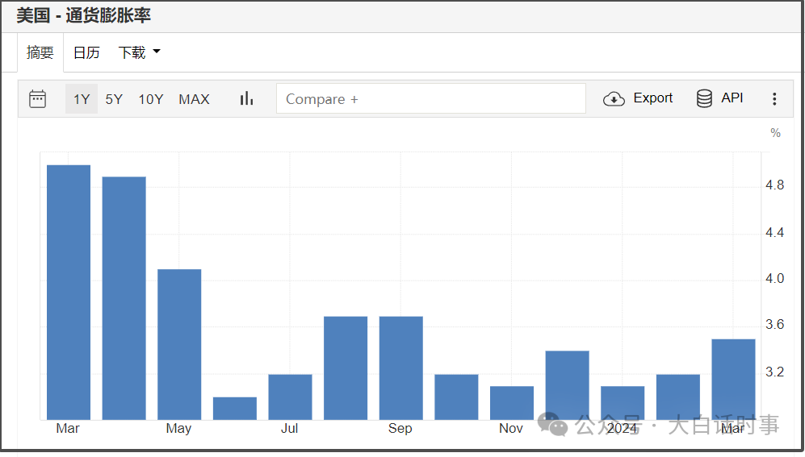The image size is (805, 457).
Task: Click the Export cloud download icon
Action: point(614,99)
